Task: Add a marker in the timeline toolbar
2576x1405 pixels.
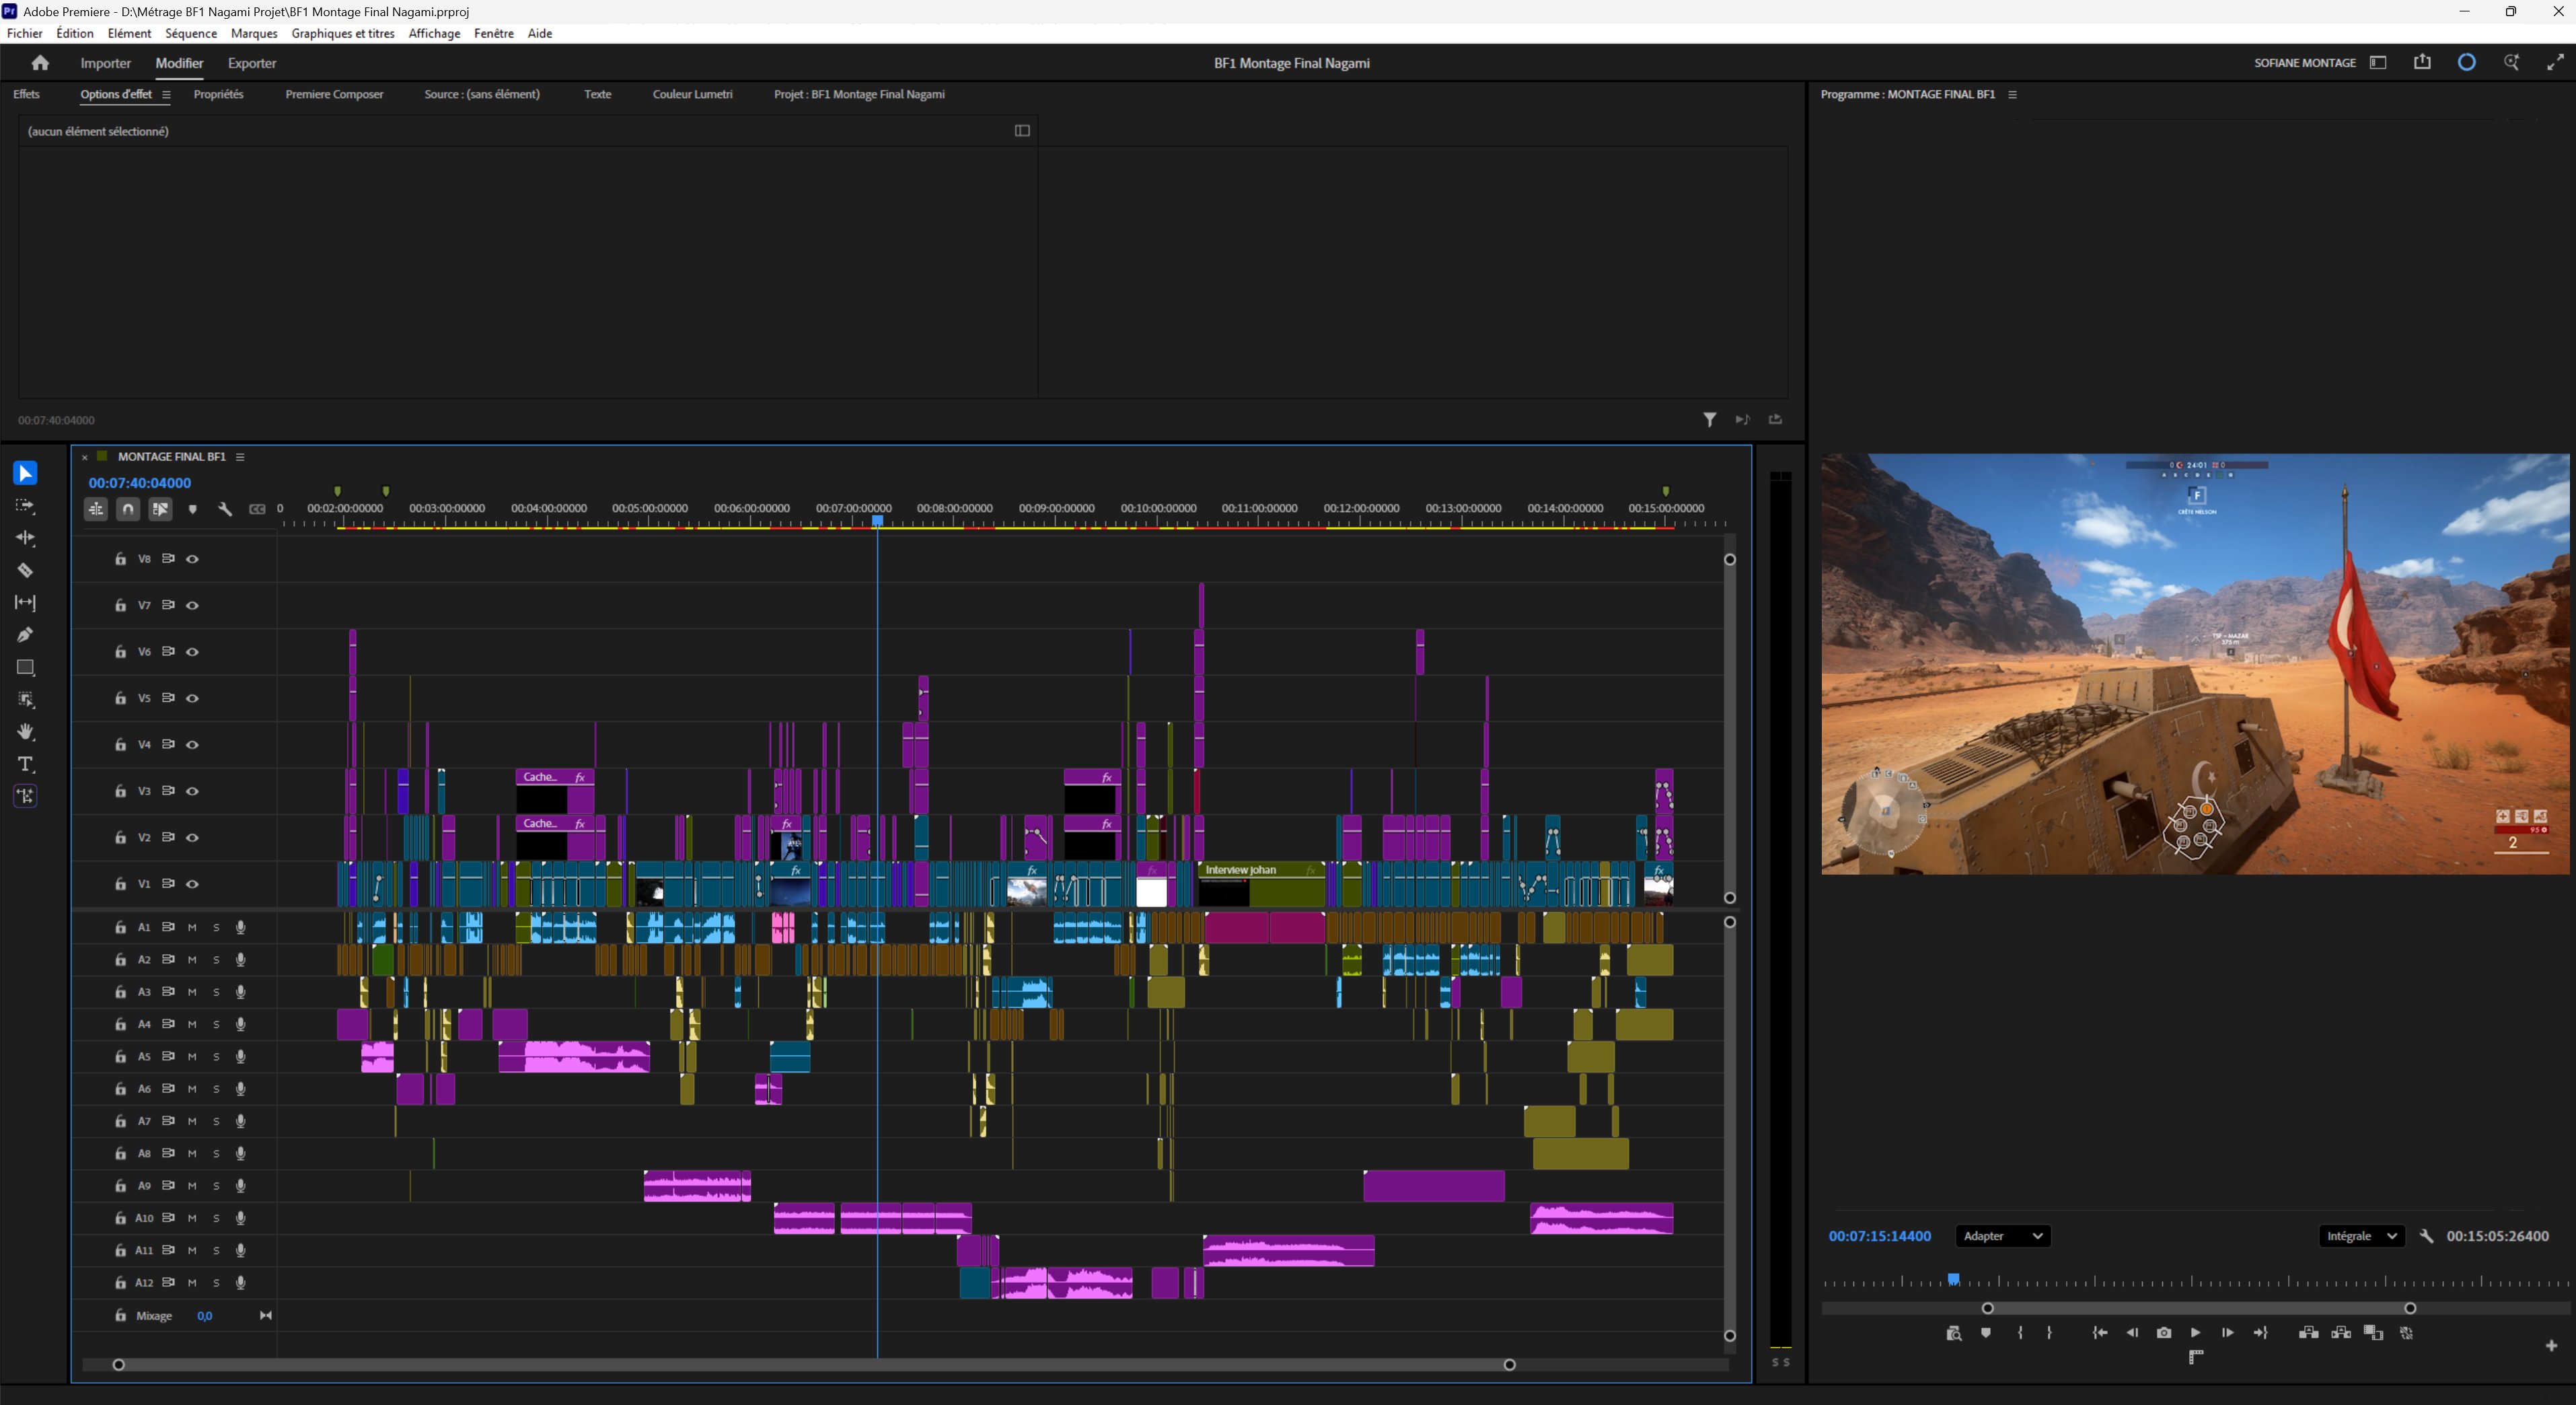Action: [193, 509]
